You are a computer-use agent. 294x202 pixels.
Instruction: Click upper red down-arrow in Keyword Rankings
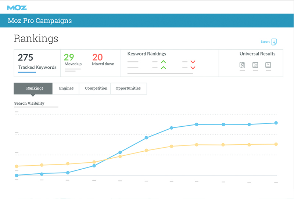pyautogui.click(x=193, y=62)
